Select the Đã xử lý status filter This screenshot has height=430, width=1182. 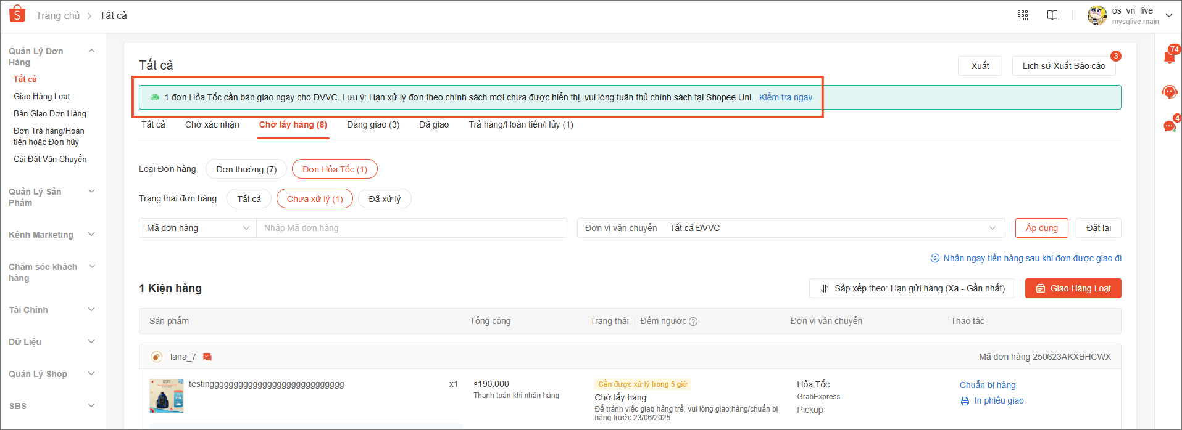pos(385,199)
